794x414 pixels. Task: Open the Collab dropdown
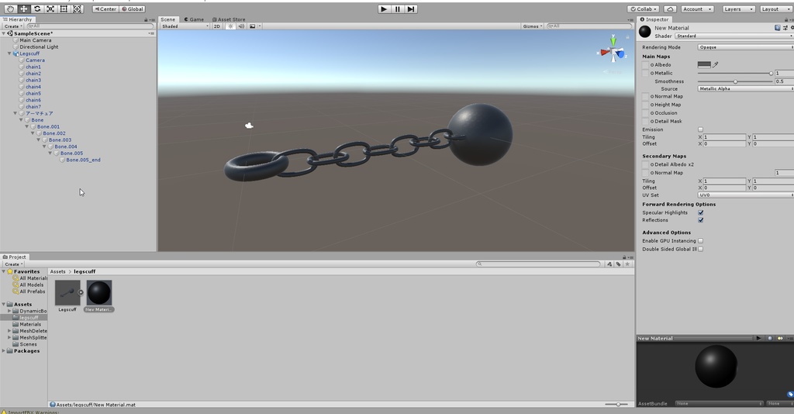(643, 9)
